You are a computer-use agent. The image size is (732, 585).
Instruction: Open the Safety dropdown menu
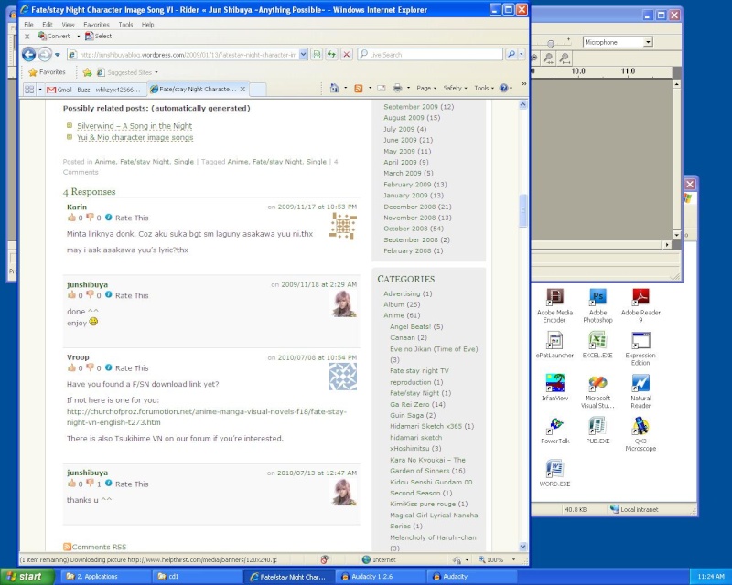[455, 88]
